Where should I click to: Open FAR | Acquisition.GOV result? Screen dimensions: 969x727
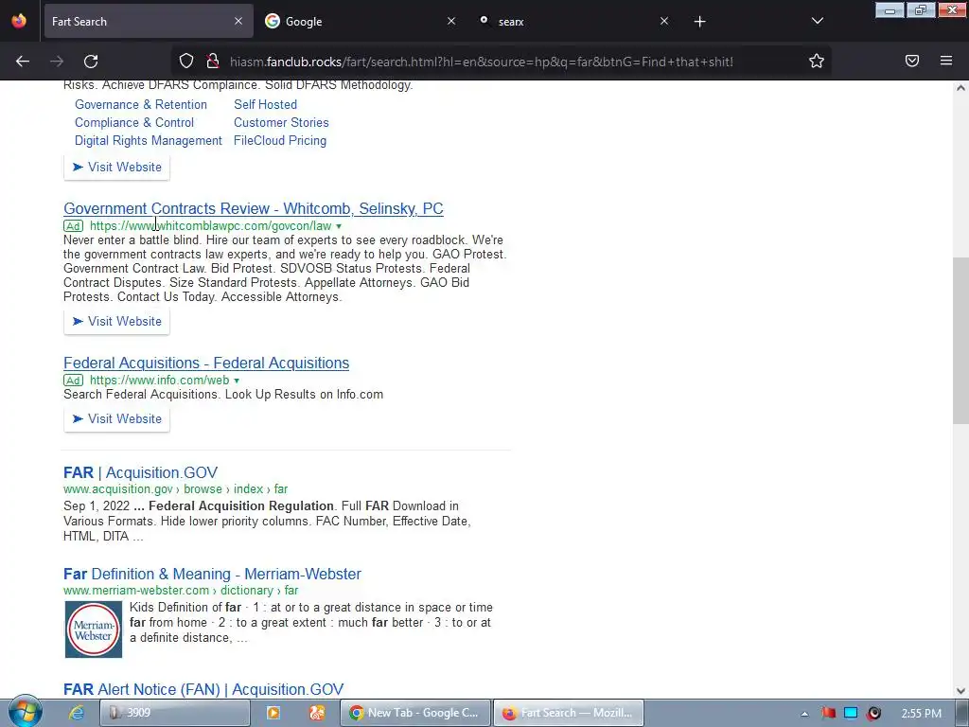click(x=140, y=472)
